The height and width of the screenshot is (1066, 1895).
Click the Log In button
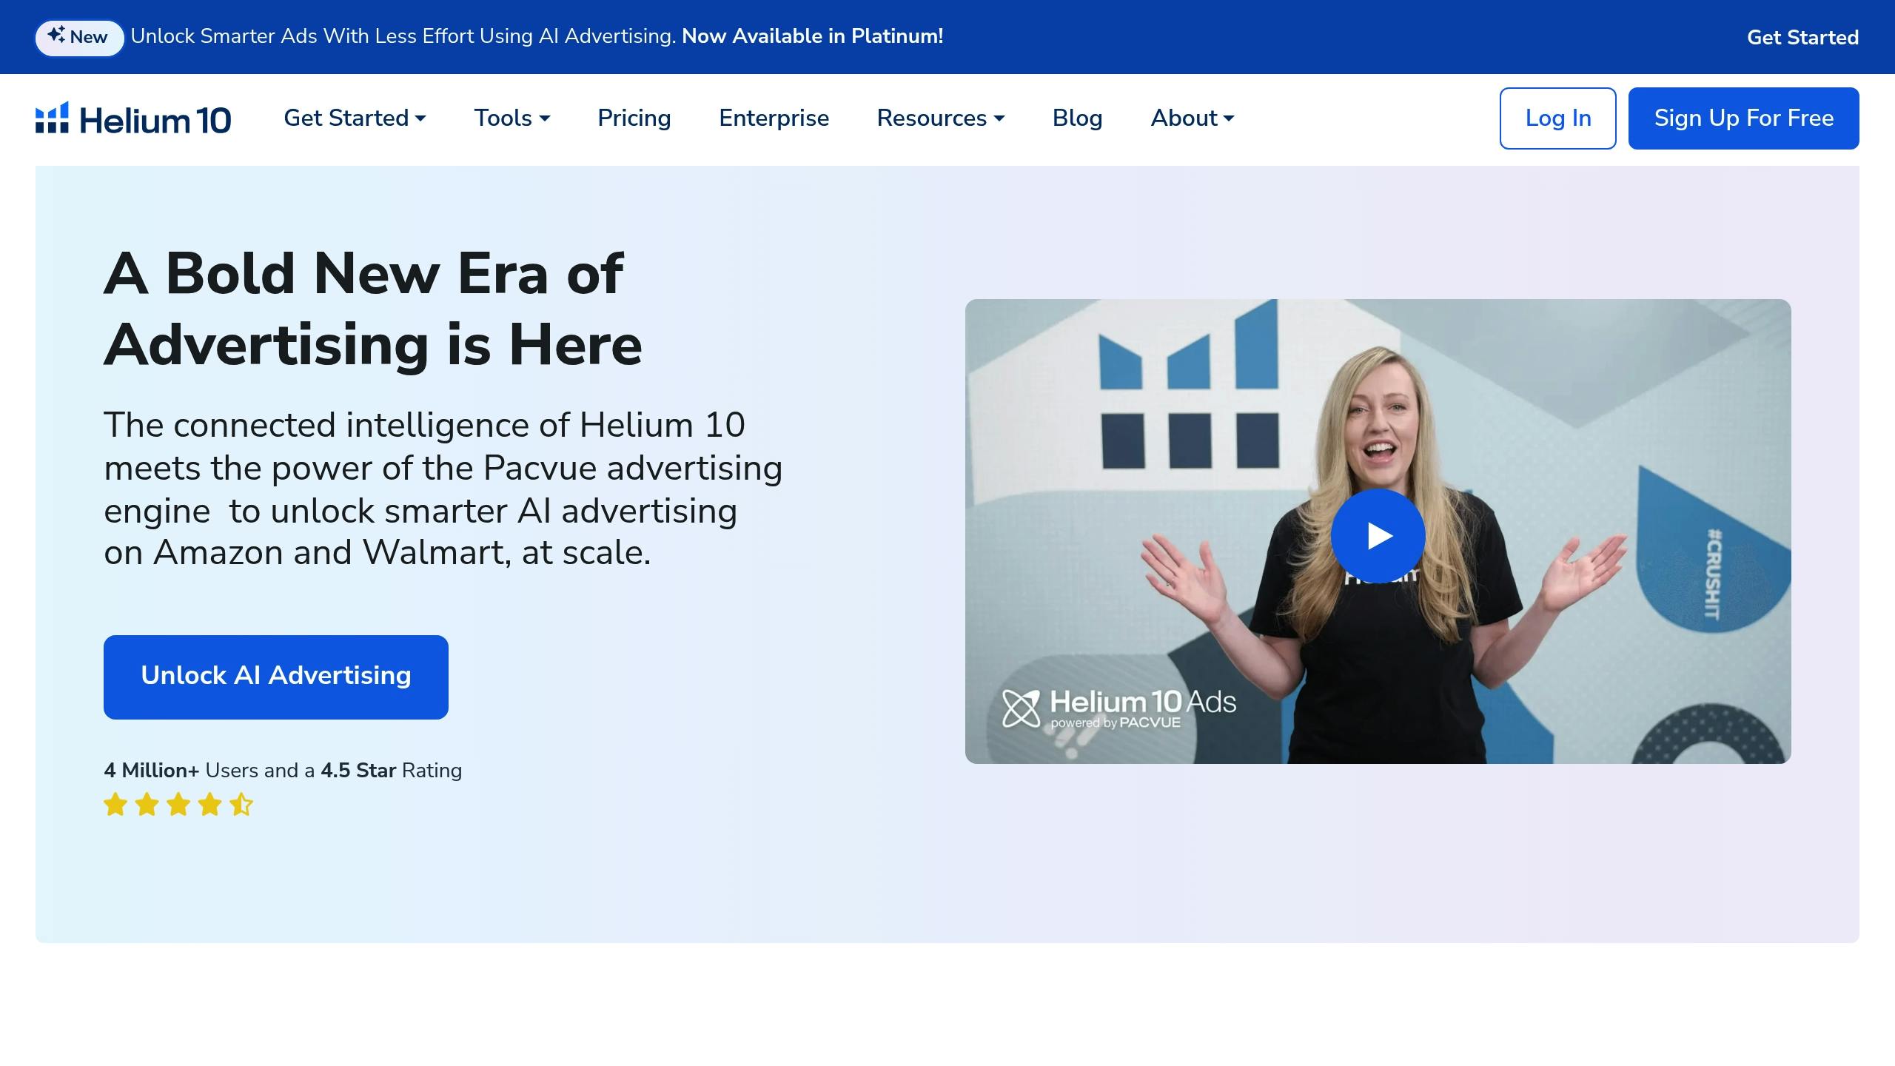(x=1557, y=118)
